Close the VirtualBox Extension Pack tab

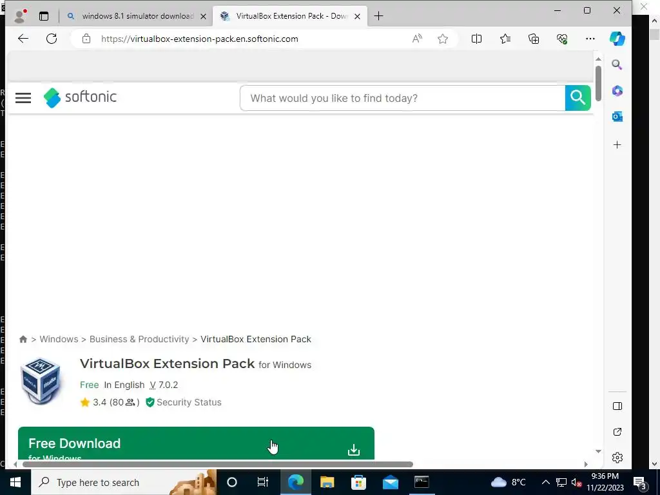click(x=357, y=16)
